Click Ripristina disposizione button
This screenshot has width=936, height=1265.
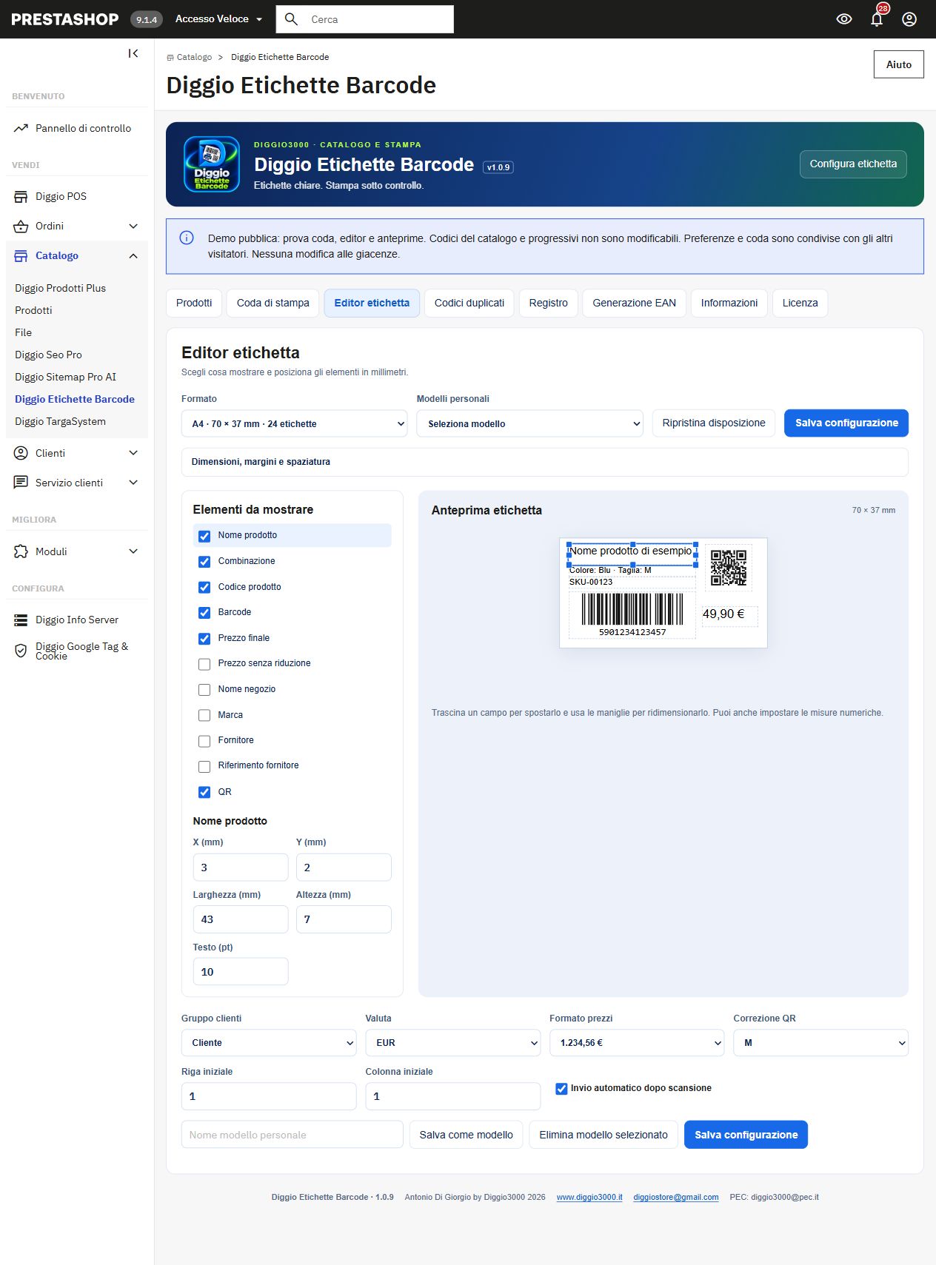(714, 423)
